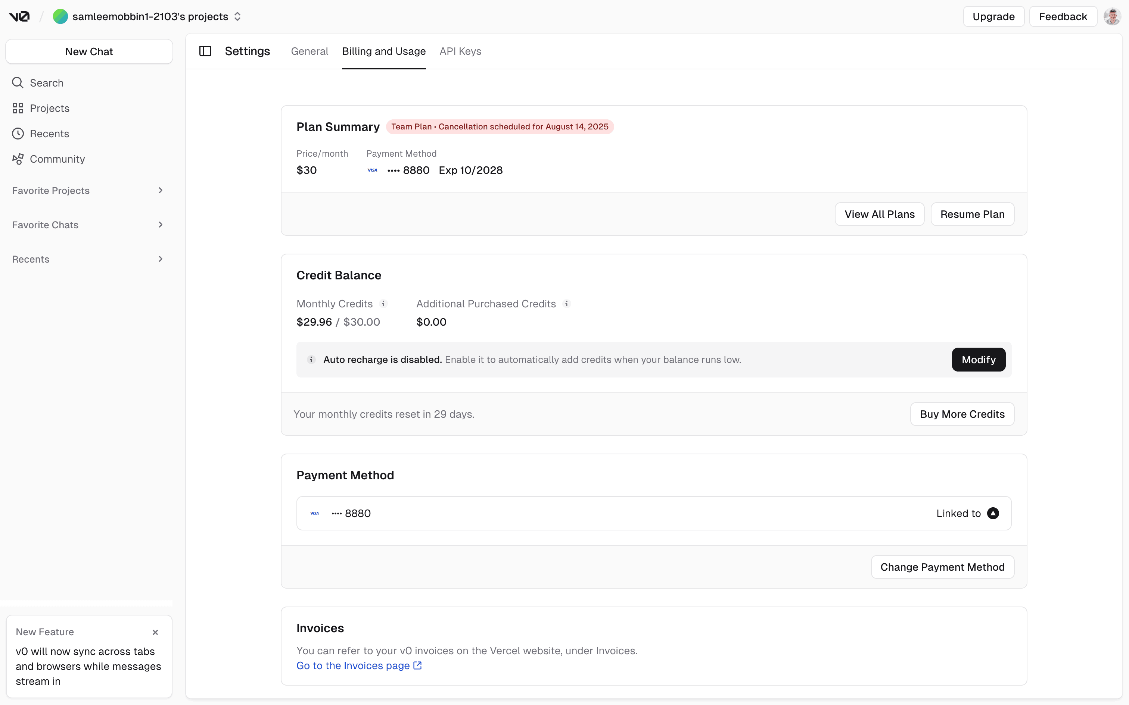Switch to the General tab
Viewport: 1129px width, 705px height.
click(309, 51)
